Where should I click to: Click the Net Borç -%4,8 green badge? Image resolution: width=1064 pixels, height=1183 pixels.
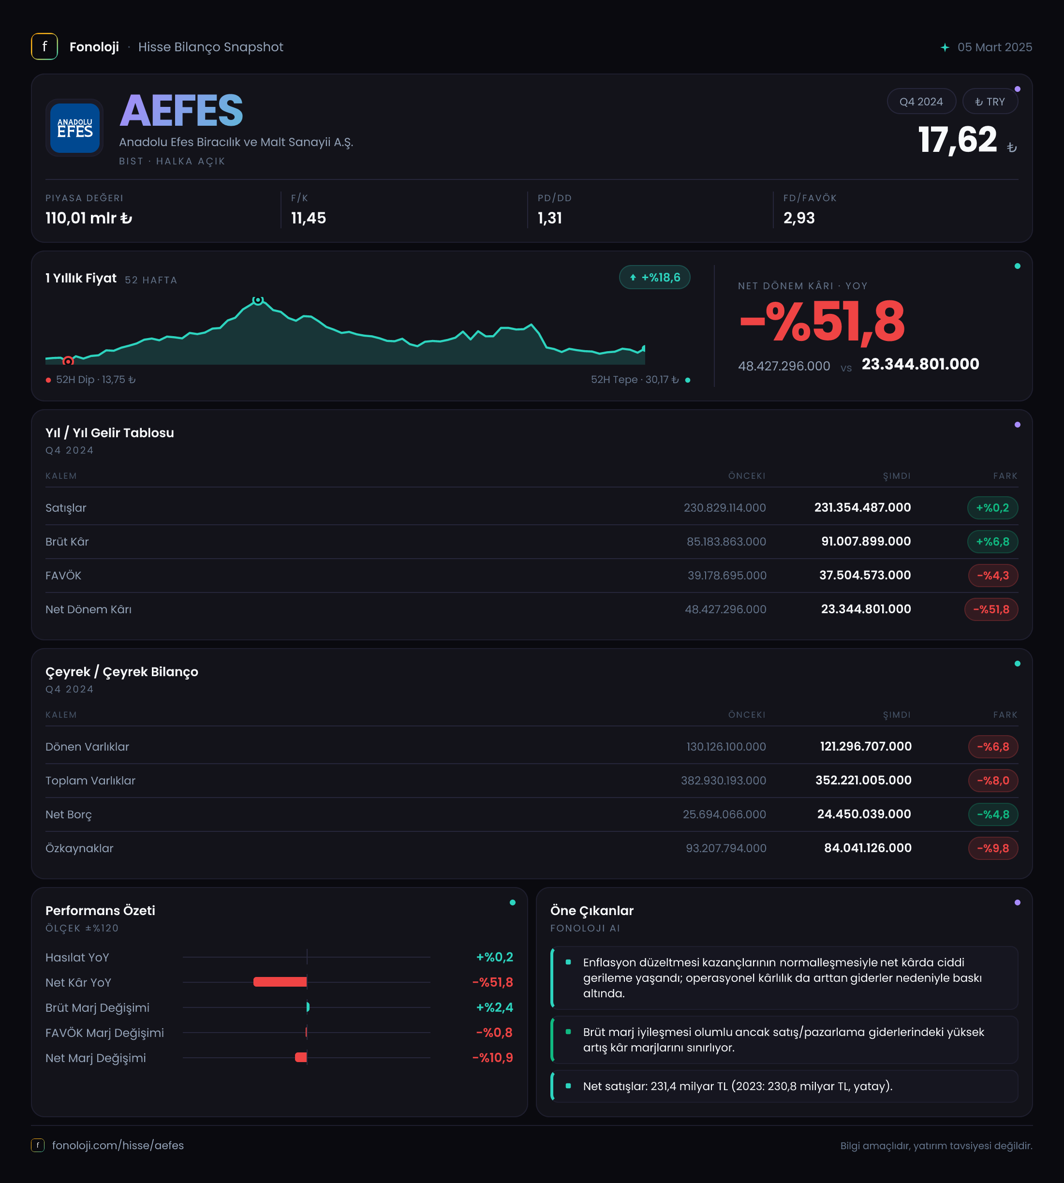point(993,815)
